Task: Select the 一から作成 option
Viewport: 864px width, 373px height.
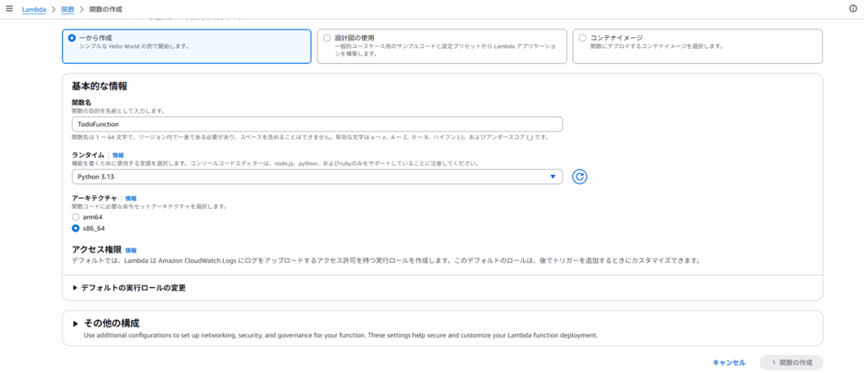Action: coord(72,38)
